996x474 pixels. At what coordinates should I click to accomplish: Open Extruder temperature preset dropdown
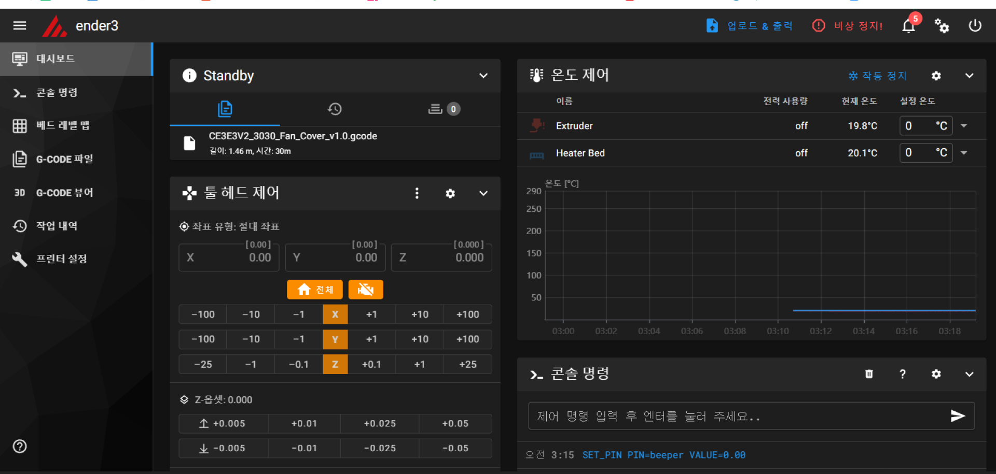(x=964, y=126)
